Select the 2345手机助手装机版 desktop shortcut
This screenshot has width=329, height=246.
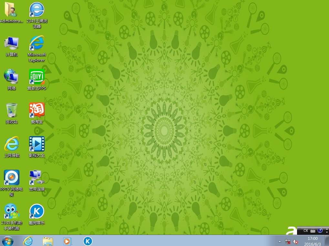12,217
